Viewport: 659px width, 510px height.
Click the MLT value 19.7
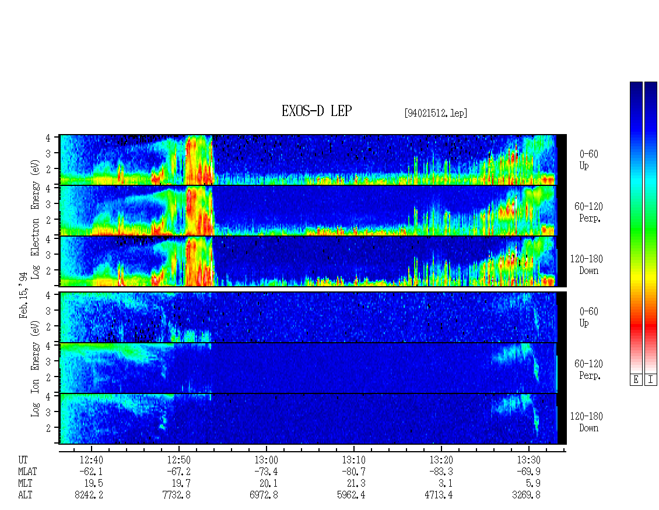pyautogui.click(x=181, y=484)
